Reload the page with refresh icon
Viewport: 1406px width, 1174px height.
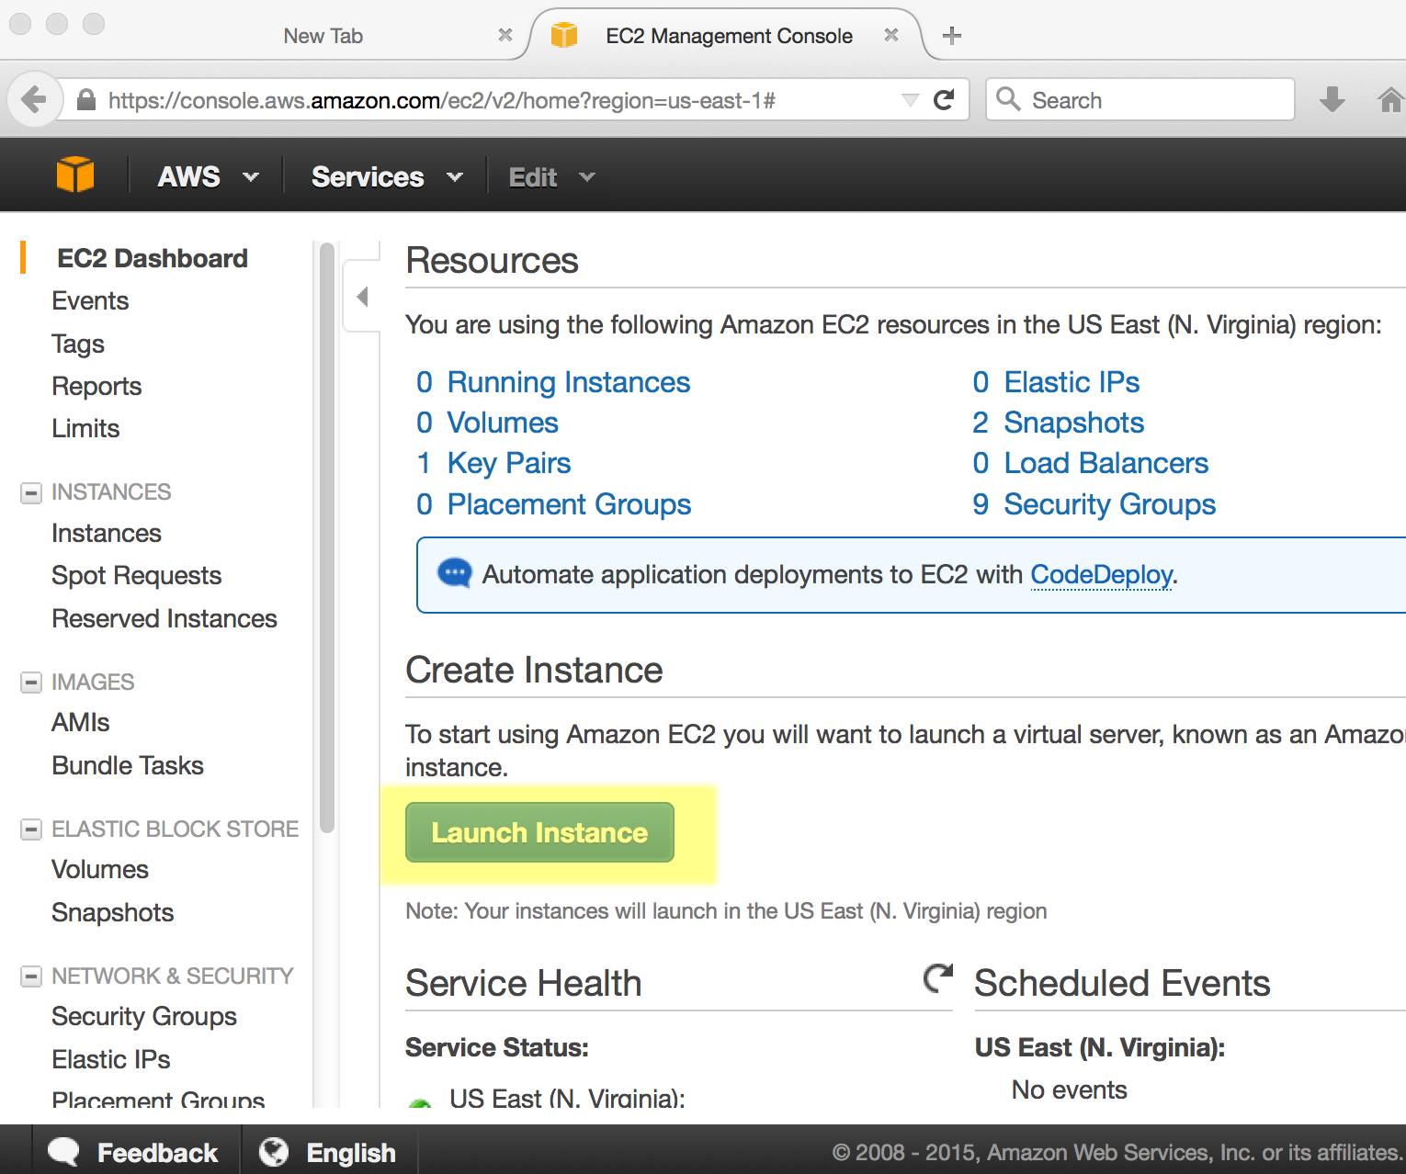click(944, 100)
